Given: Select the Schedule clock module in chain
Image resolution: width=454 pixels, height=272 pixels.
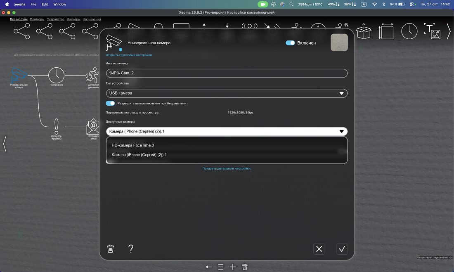Looking at the screenshot, I should [x=57, y=75].
